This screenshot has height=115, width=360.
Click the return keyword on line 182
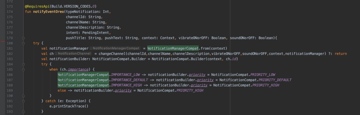coord(341,54)
